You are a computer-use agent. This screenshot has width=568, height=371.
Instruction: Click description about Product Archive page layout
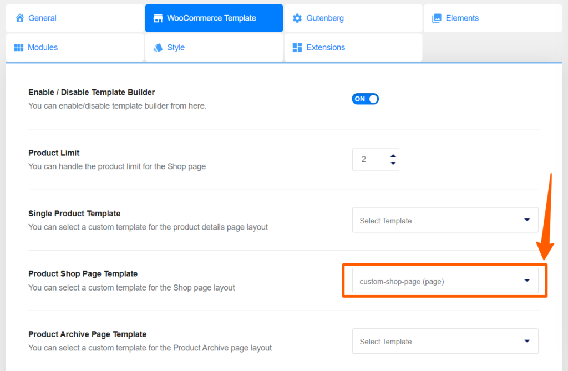point(150,348)
